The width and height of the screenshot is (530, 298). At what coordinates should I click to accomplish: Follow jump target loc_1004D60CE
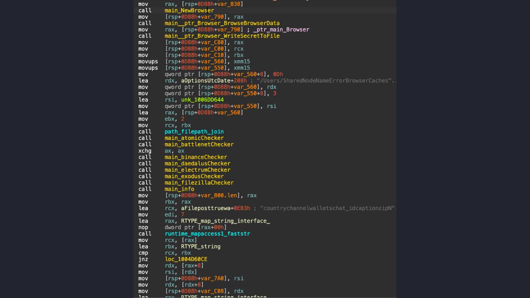point(186,259)
